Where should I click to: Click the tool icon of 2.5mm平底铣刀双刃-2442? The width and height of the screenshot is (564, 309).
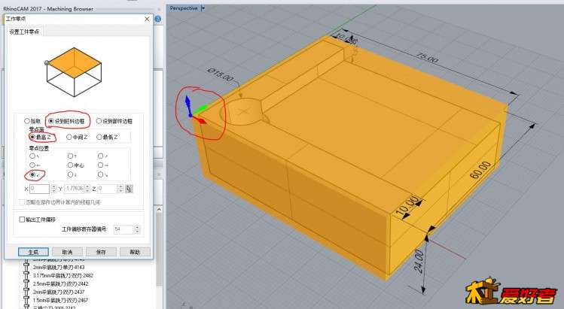(26, 284)
